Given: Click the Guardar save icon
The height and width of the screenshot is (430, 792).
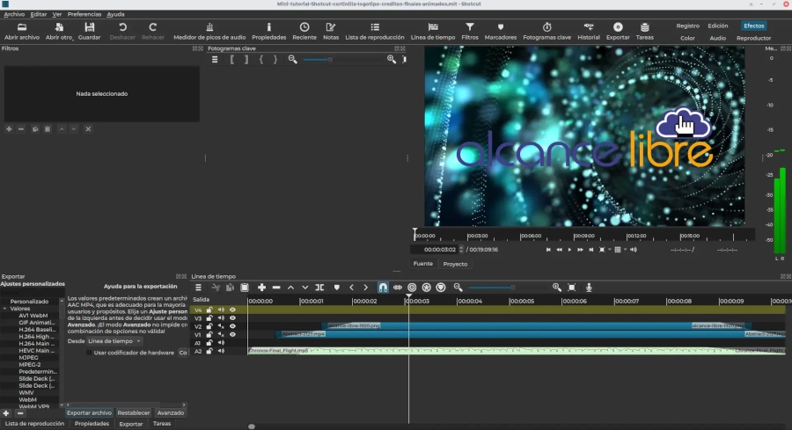Looking at the screenshot, I should tap(90, 26).
